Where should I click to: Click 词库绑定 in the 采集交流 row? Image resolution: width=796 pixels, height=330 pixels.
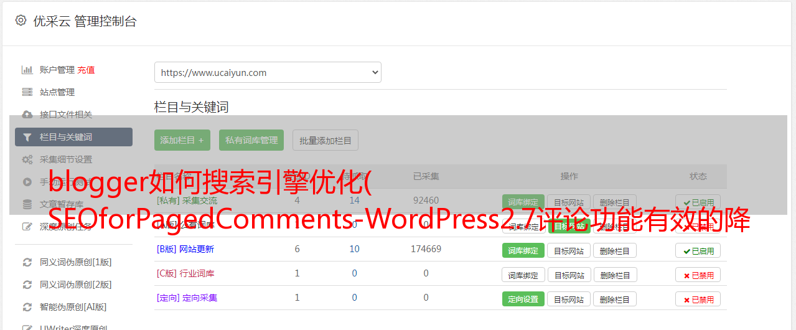pyautogui.click(x=523, y=202)
